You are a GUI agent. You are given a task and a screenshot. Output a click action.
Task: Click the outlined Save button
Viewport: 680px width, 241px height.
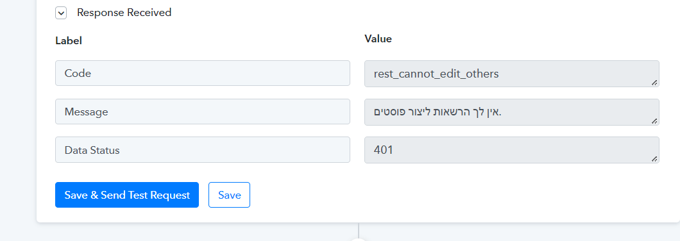pos(230,195)
